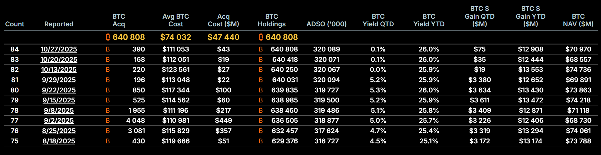
Task: Click the Bitcoin icon beside 390 acquired
Action: [x=108, y=49]
